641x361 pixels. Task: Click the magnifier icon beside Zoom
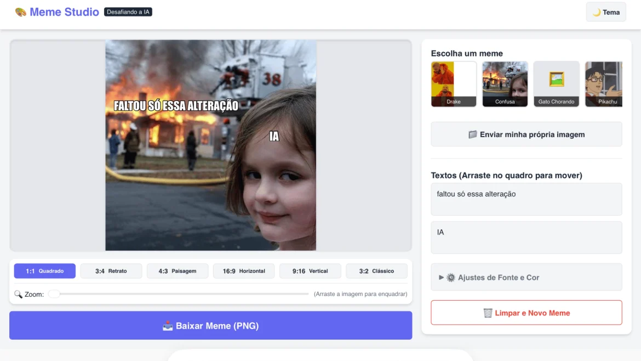point(19,294)
